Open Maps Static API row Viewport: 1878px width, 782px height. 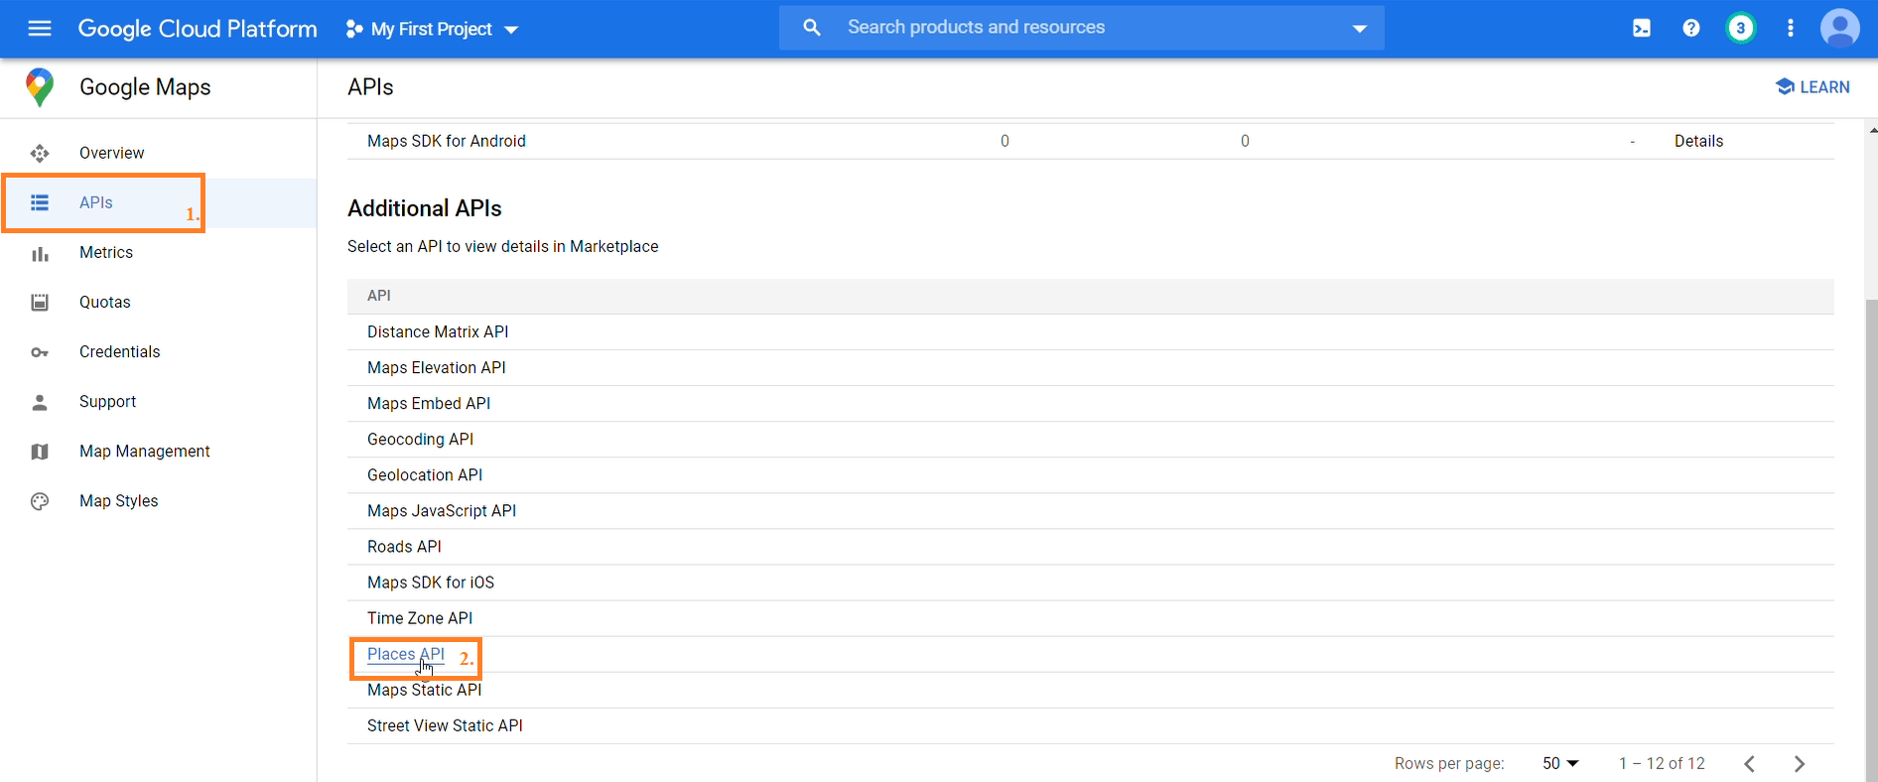(x=1090, y=690)
